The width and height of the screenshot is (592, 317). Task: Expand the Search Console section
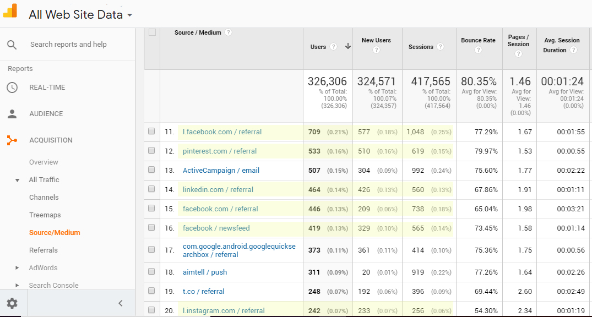pos(17,285)
